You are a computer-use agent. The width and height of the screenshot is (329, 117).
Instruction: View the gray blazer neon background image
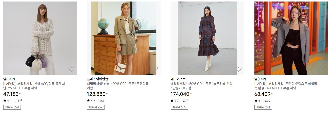pos(291,38)
